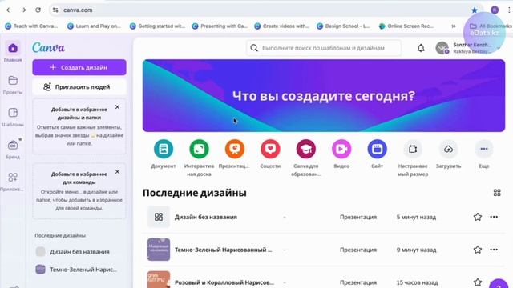View site information icon in address bar
This screenshot has height=288, width=513.
tap(55, 10)
